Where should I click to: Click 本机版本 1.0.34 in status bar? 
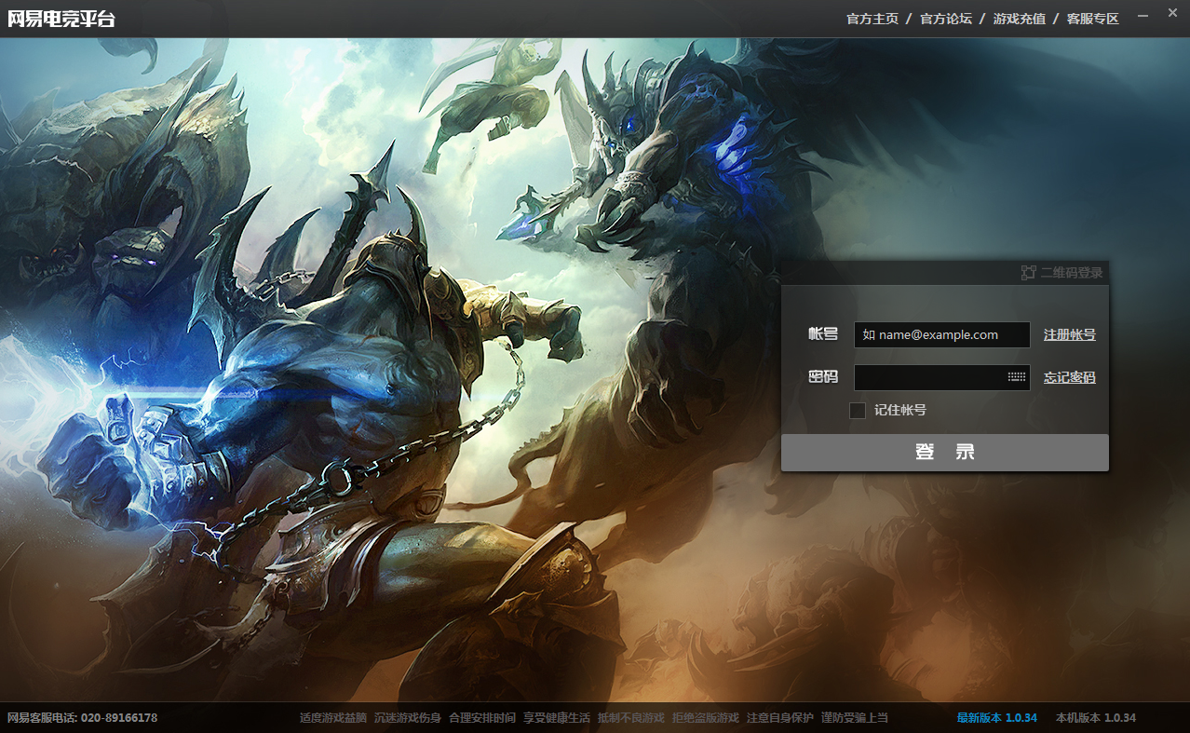point(1095,718)
